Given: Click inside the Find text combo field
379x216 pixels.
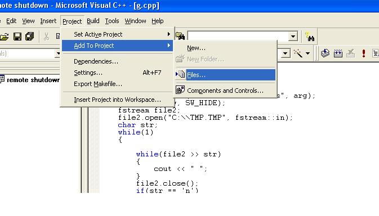Looking at the screenshot, I should tap(238, 37).
